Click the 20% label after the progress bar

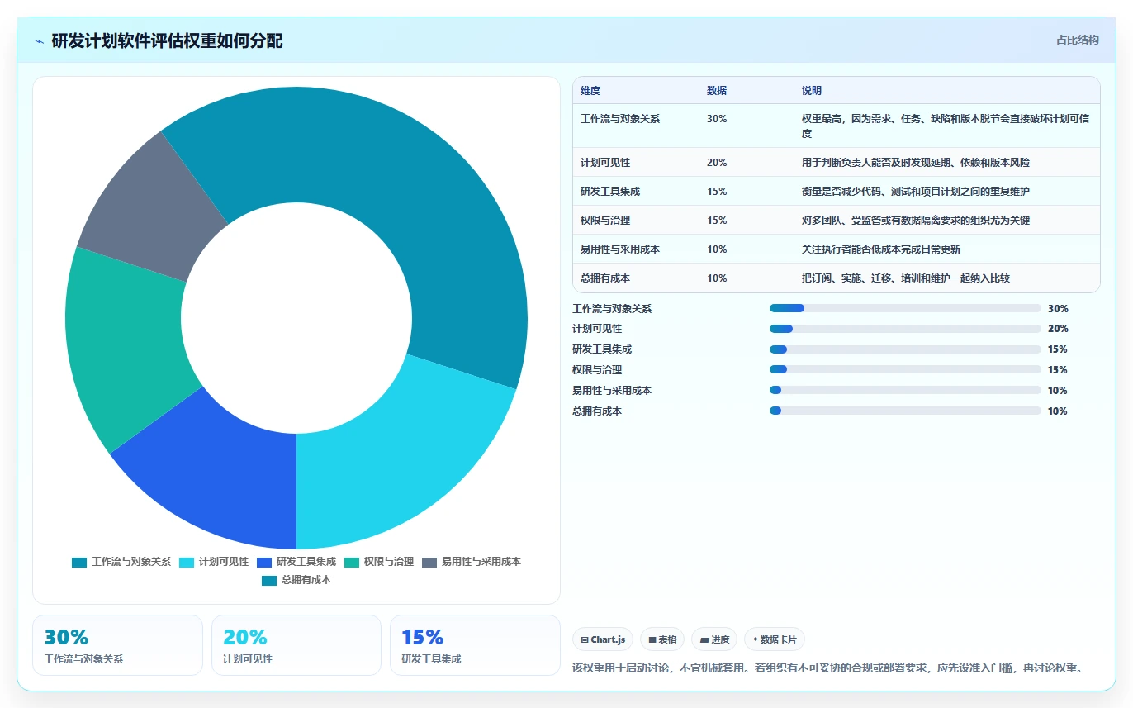(x=1058, y=329)
